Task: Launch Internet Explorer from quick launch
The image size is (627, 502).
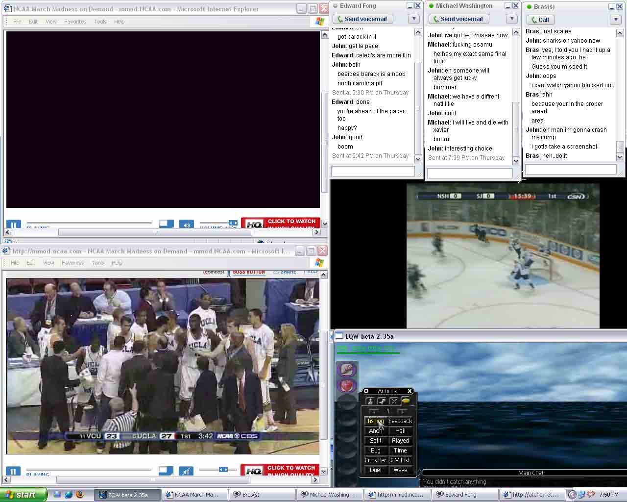Action: coord(69,495)
